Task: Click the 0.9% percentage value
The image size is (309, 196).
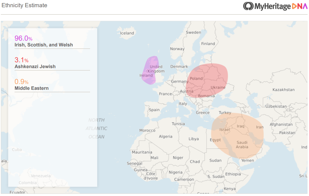Action: [21, 82]
